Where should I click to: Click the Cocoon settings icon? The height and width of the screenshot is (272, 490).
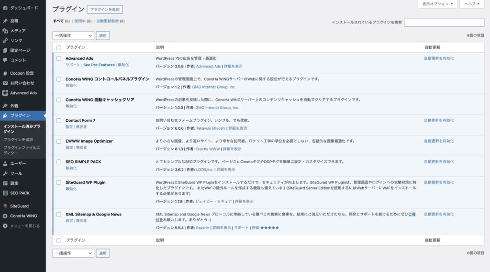5,73
